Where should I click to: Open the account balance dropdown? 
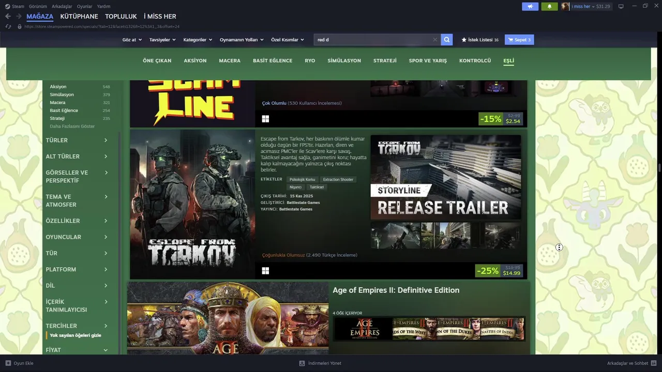pyautogui.click(x=591, y=6)
